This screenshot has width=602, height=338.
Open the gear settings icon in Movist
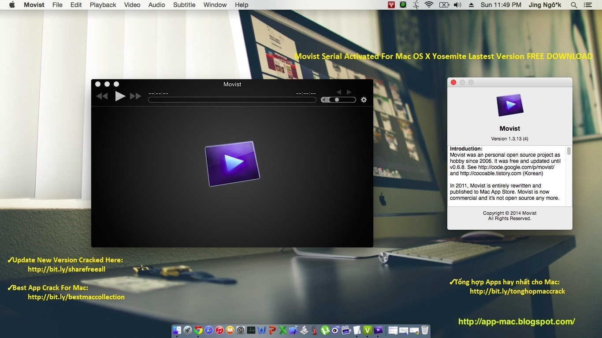[x=364, y=99]
